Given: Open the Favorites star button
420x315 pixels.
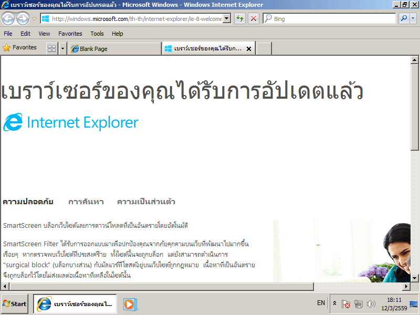Looking at the screenshot, I should (x=19, y=48).
